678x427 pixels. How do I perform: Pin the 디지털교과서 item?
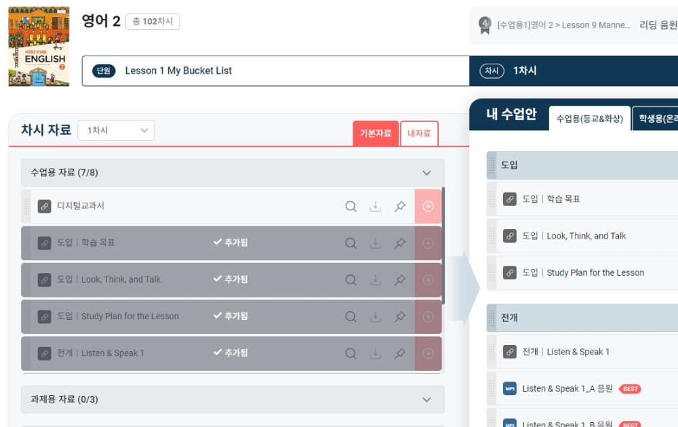pyautogui.click(x=400, y=207)
